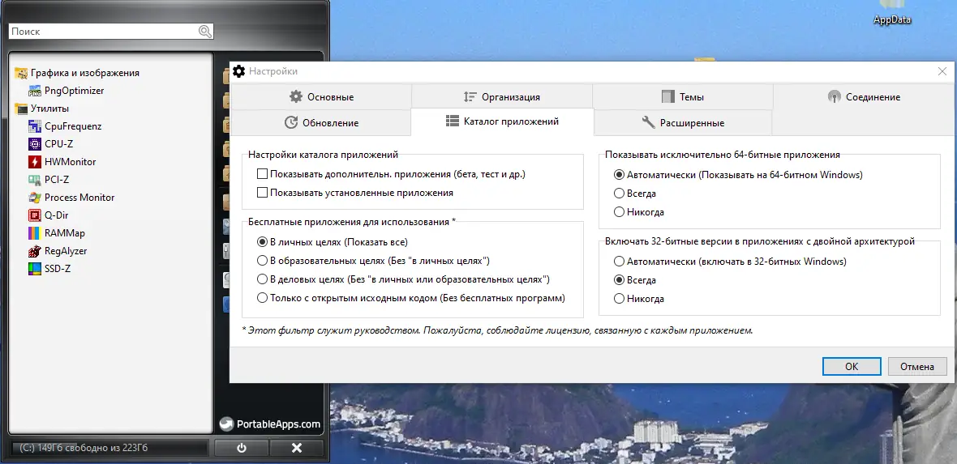Viewport: 957px width, 464px height.
Task: Confirm settings with the OK button
Action: pos(852,367)
